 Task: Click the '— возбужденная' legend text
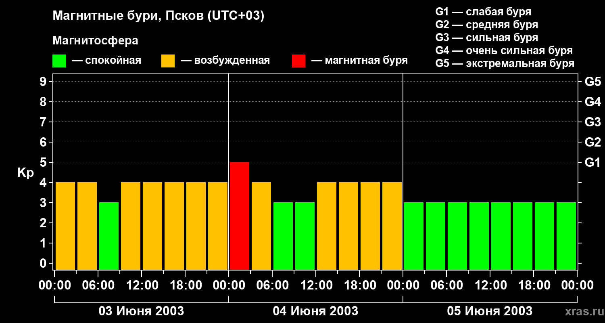pos(225,61)
